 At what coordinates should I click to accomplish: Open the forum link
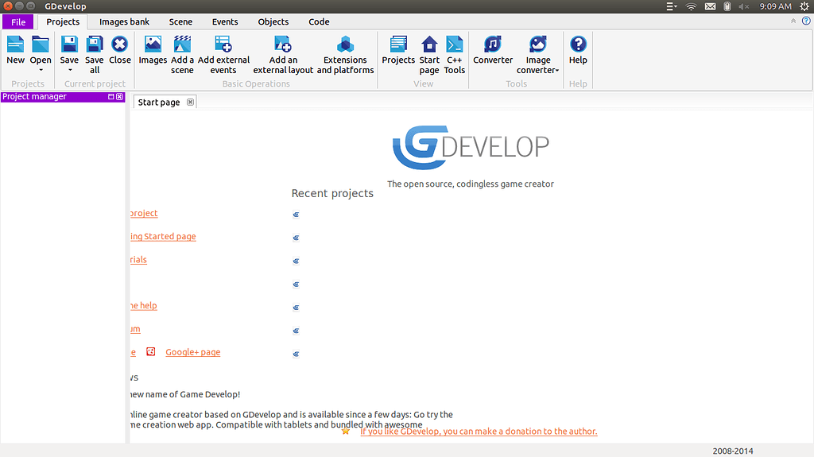pyautogui.click(x=135, y=329)
